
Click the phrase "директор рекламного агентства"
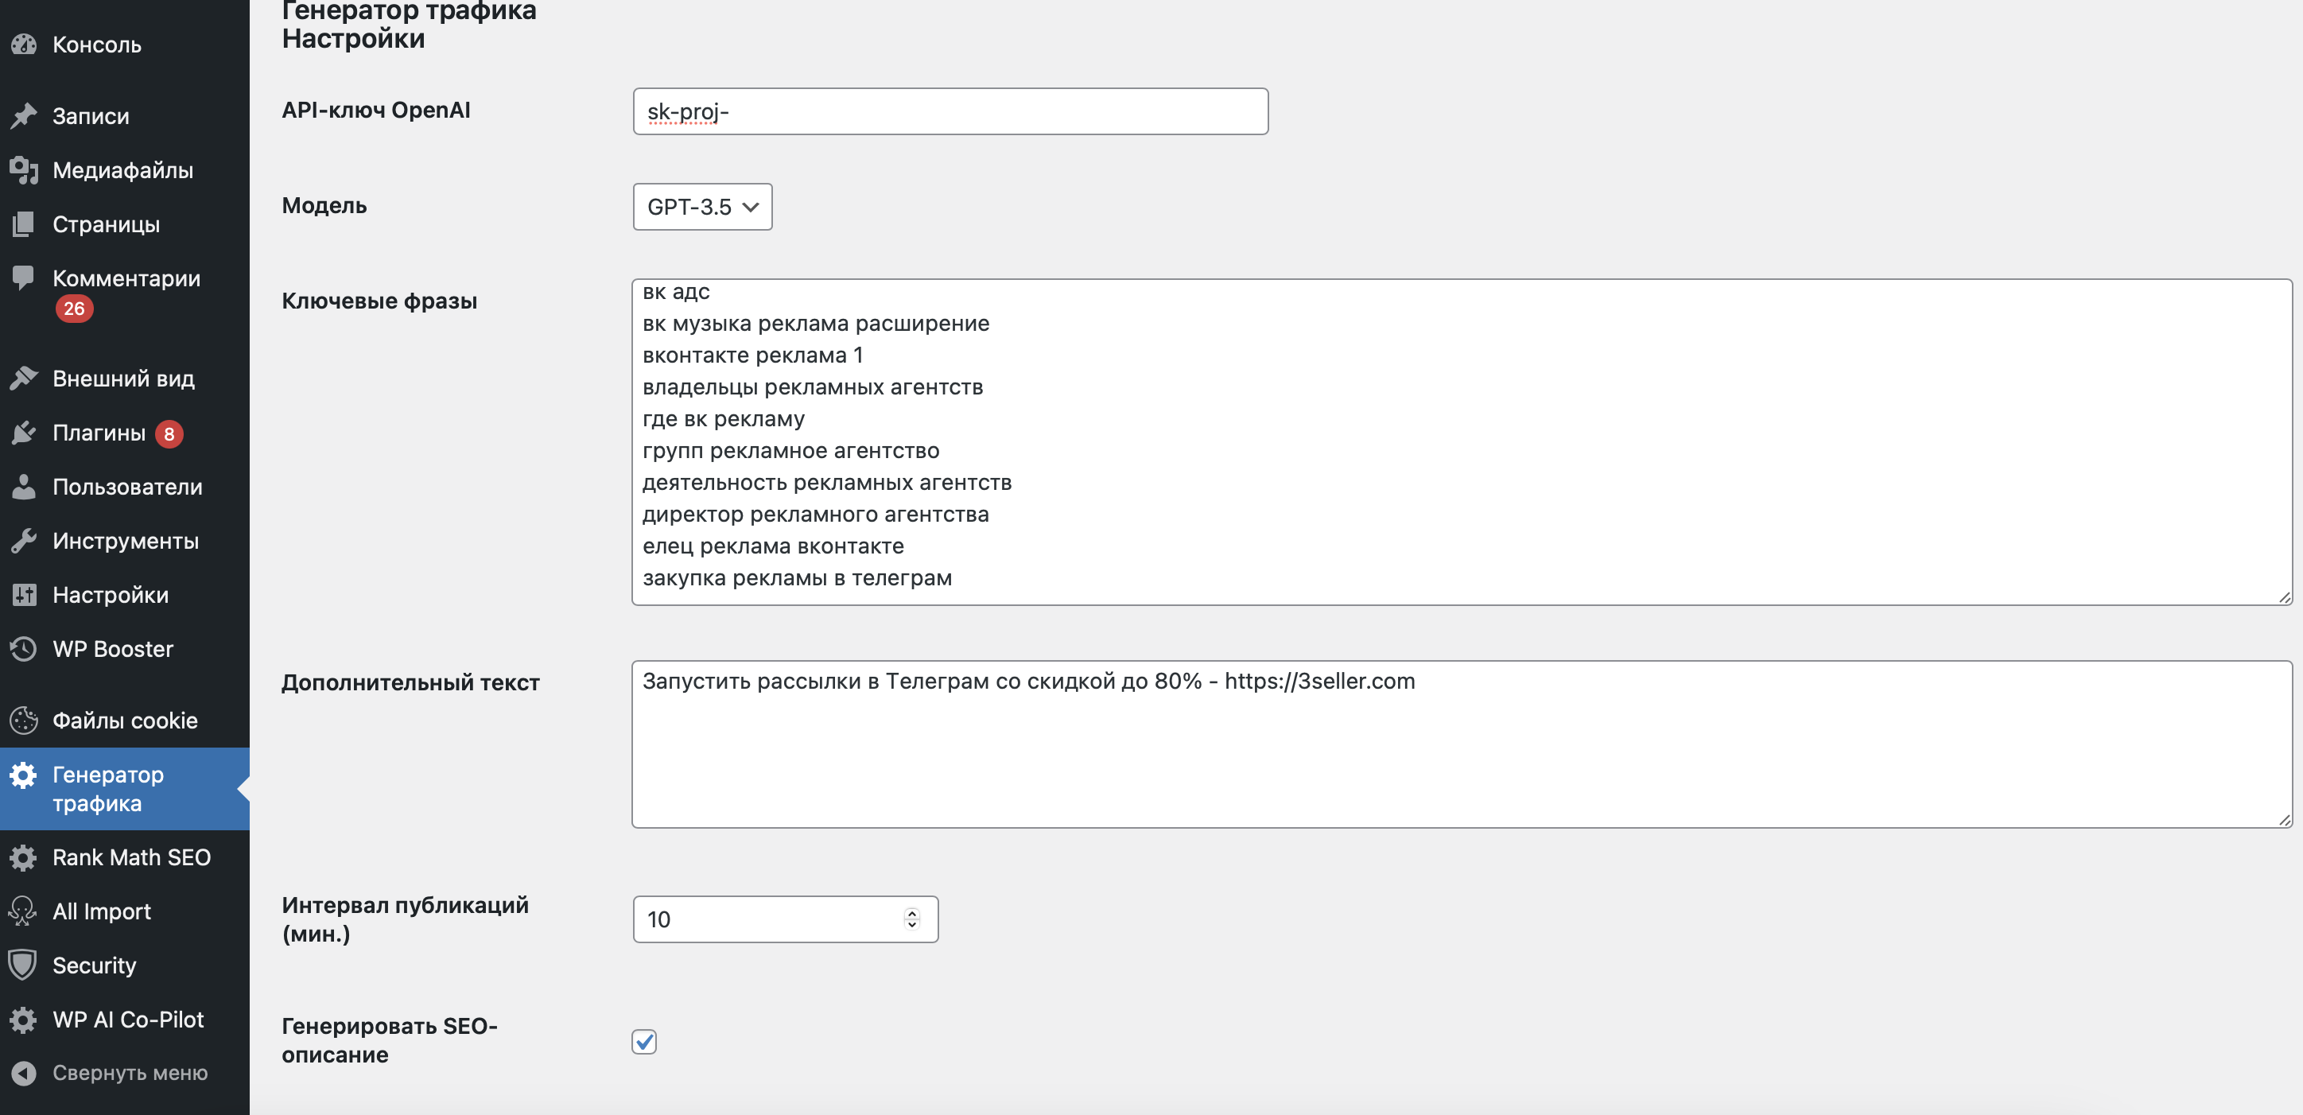(x=815, y=514)
